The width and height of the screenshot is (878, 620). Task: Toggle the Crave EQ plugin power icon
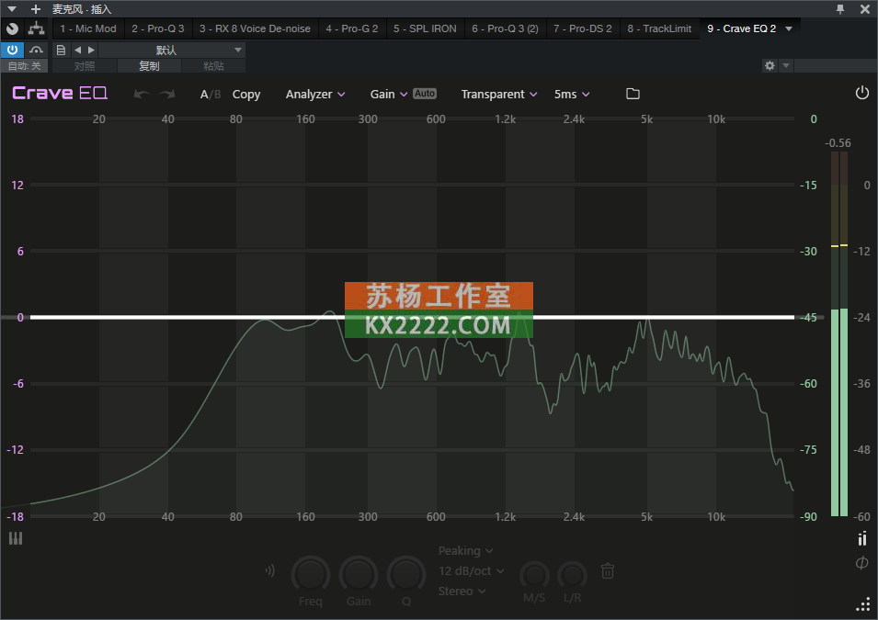[x=862, y=93]
